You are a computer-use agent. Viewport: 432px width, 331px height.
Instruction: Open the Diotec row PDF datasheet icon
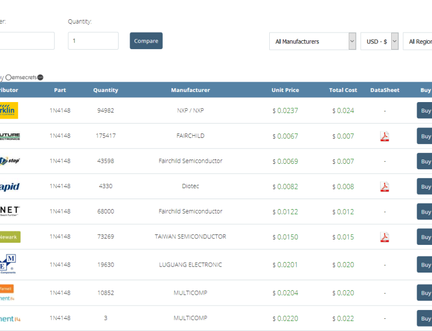(385, 186)
